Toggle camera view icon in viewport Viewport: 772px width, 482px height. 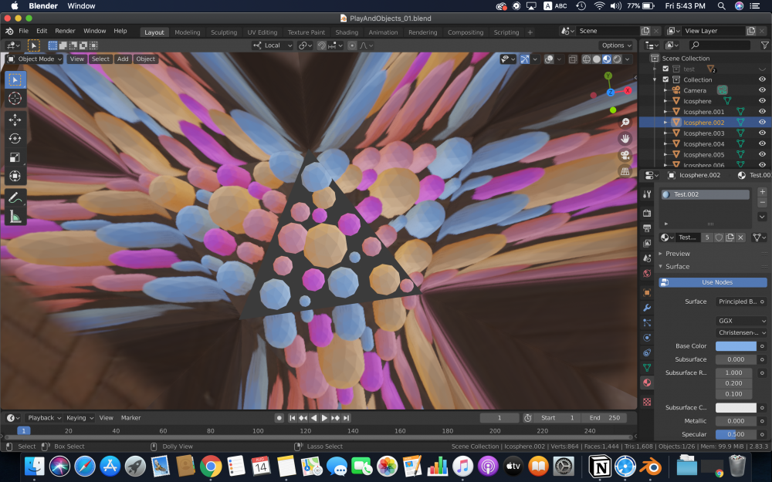tap(625, 156)
